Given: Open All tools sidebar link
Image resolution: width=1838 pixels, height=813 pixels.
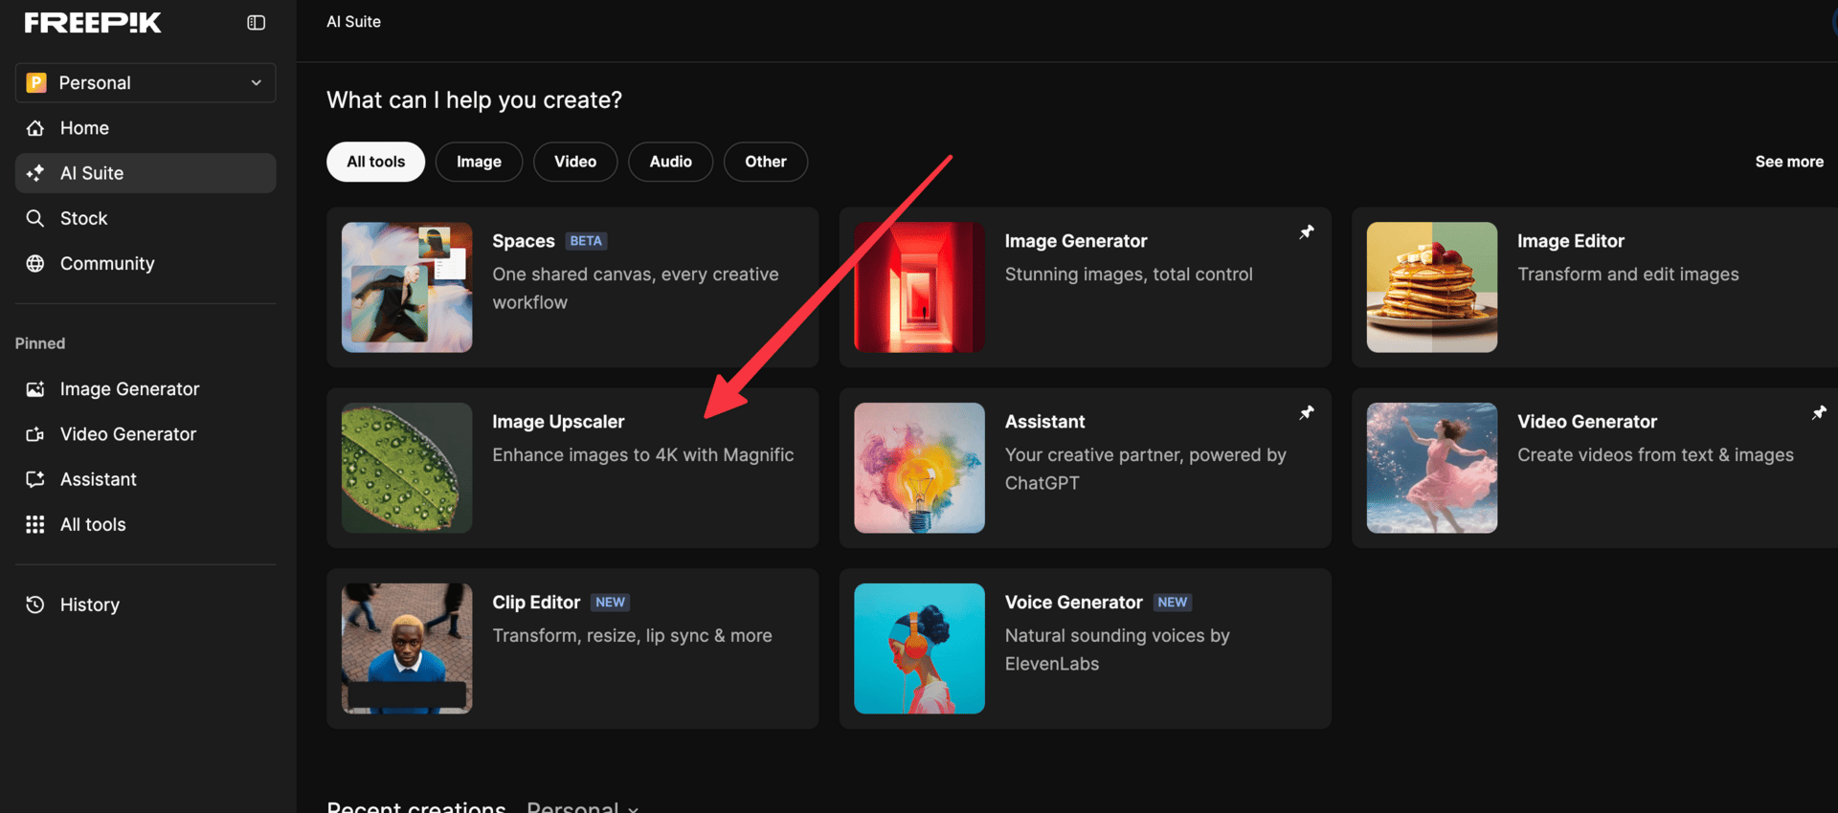Looking at the screenshot, I should [x=146, y=524].
